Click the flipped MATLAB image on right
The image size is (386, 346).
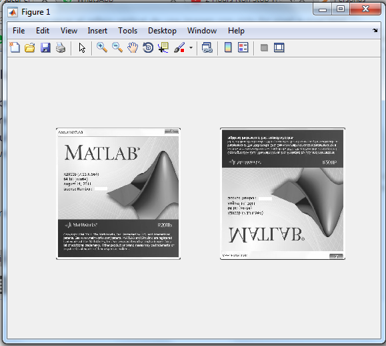pos(283,194)
